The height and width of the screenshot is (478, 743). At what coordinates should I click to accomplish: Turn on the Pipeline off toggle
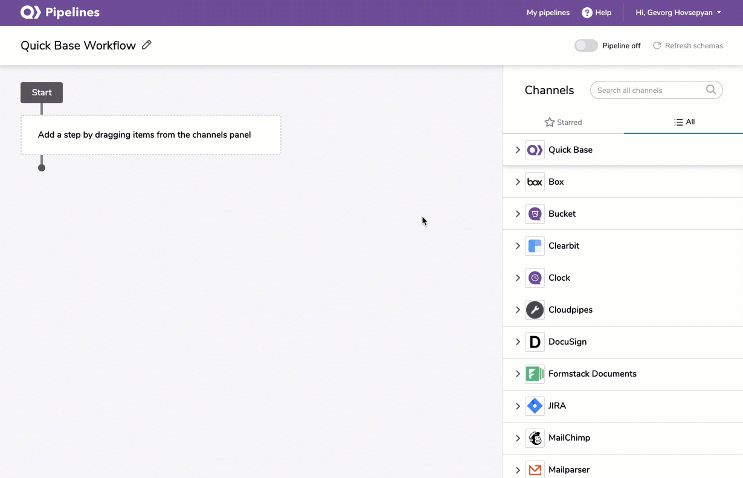(x=586, y=45)
